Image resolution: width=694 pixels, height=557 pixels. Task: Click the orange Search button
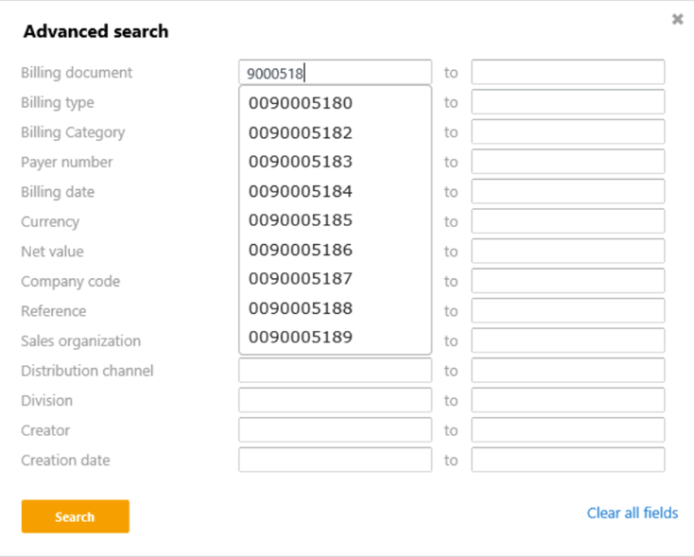(x=75, y=516)
